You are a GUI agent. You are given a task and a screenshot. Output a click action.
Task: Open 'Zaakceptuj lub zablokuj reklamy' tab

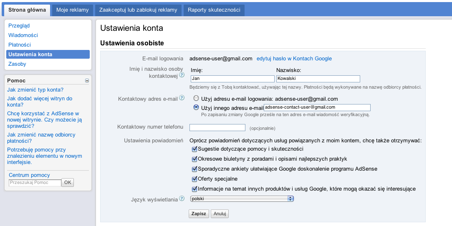[138, 10]
